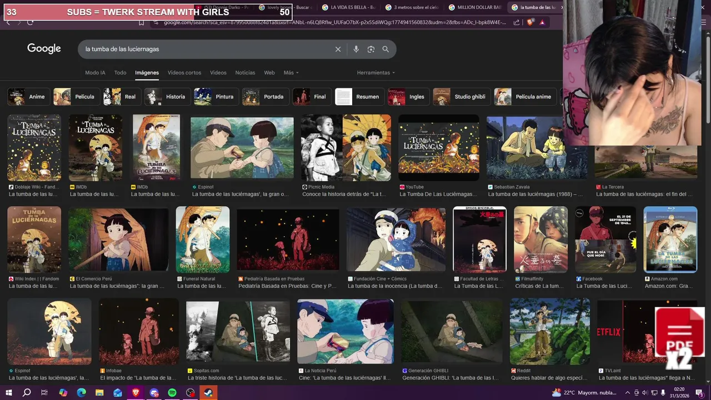Open the Doblaje Wiki poster thumbnail

[34, 148]
